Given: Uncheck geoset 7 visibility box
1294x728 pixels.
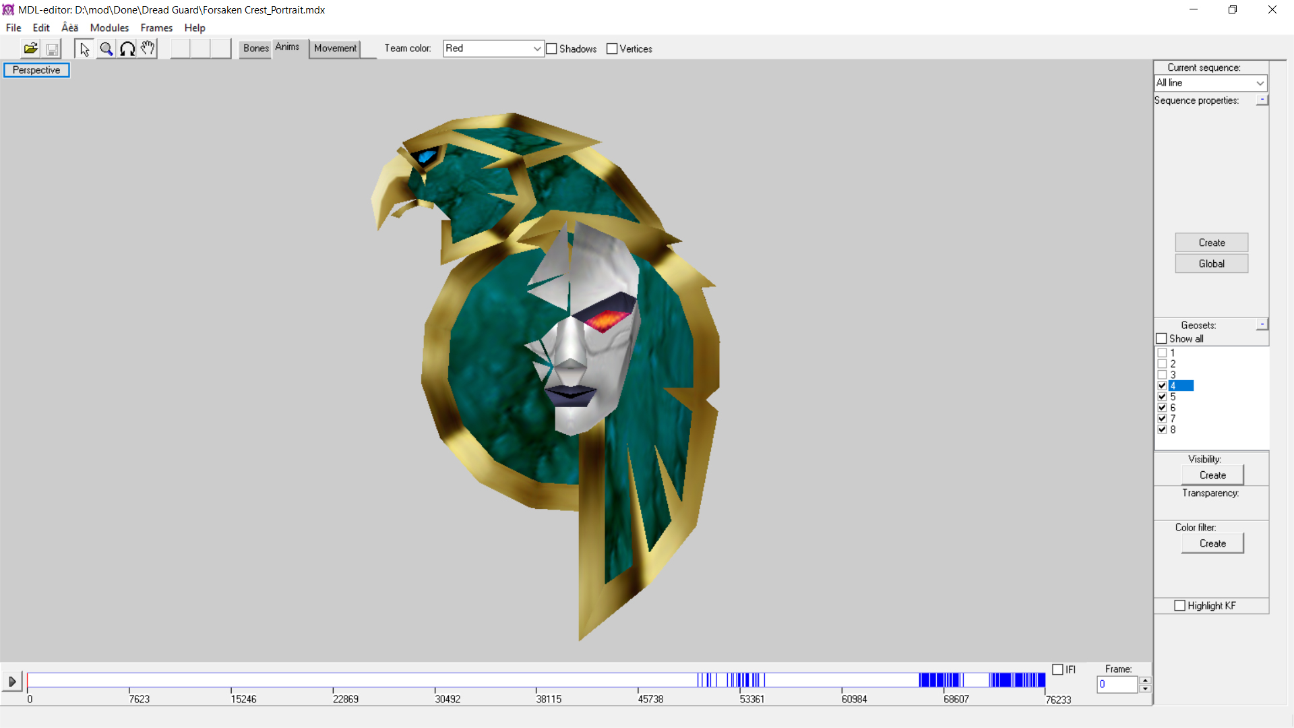Looking at the screenshot, I should coord(1162,419).
